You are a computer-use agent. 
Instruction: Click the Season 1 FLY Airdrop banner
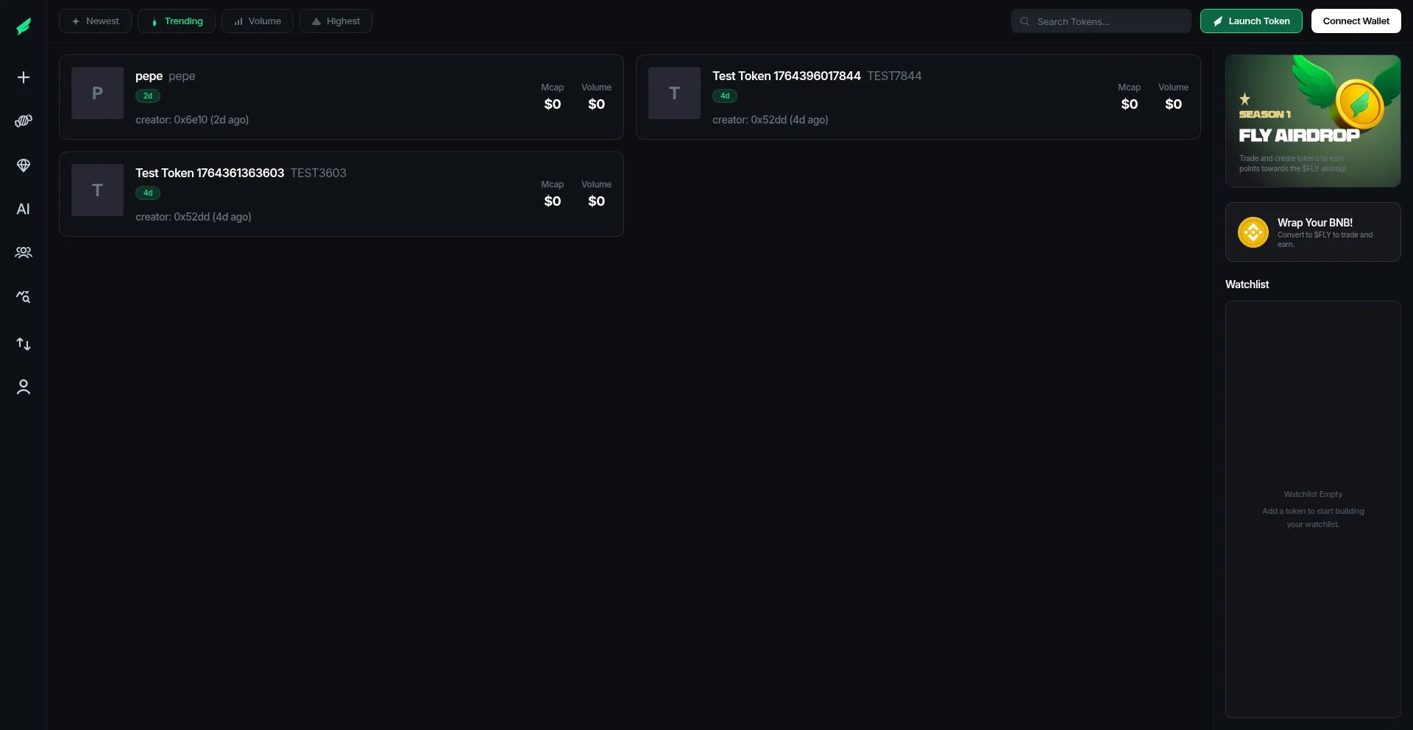[x=1312, y=121]
